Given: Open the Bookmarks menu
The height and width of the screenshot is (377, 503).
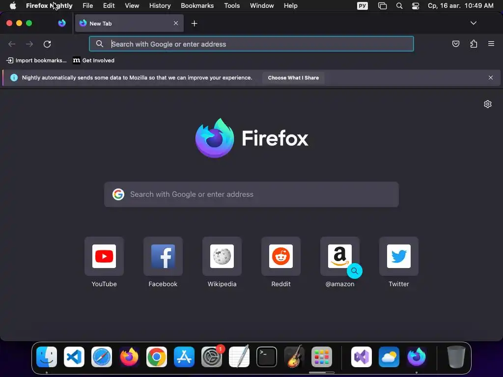Looking at the screenshot, I should [197, 6].
